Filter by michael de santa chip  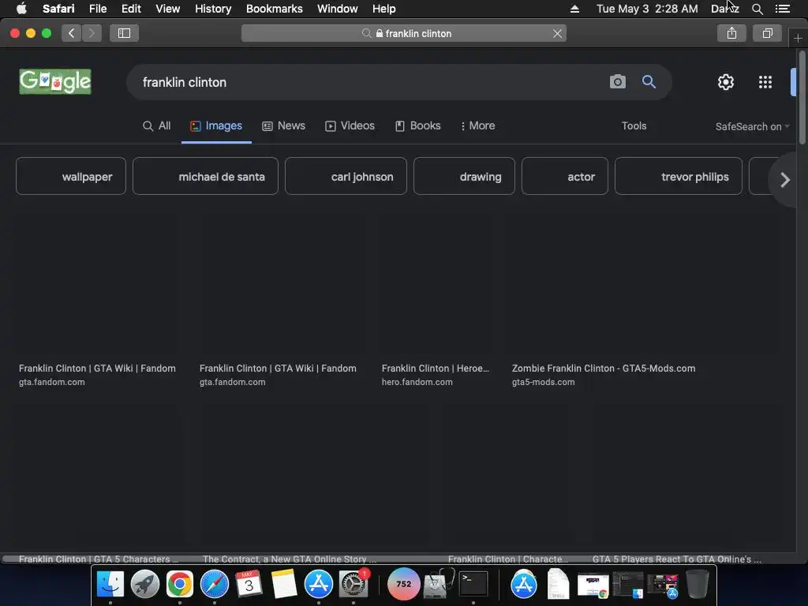tap(206, 176)
